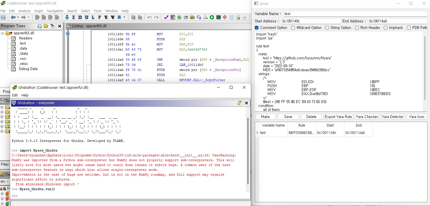Click the purple checkmark toolbar icon
Screen dimensions: 430x206
click(x=166, y=17)
